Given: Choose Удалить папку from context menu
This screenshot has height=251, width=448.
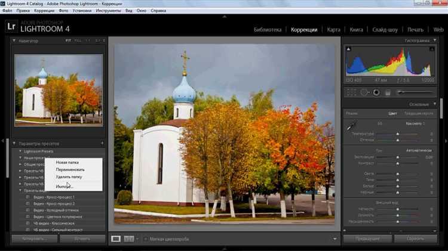Looking at the screenshot, I should click(69, 177).
